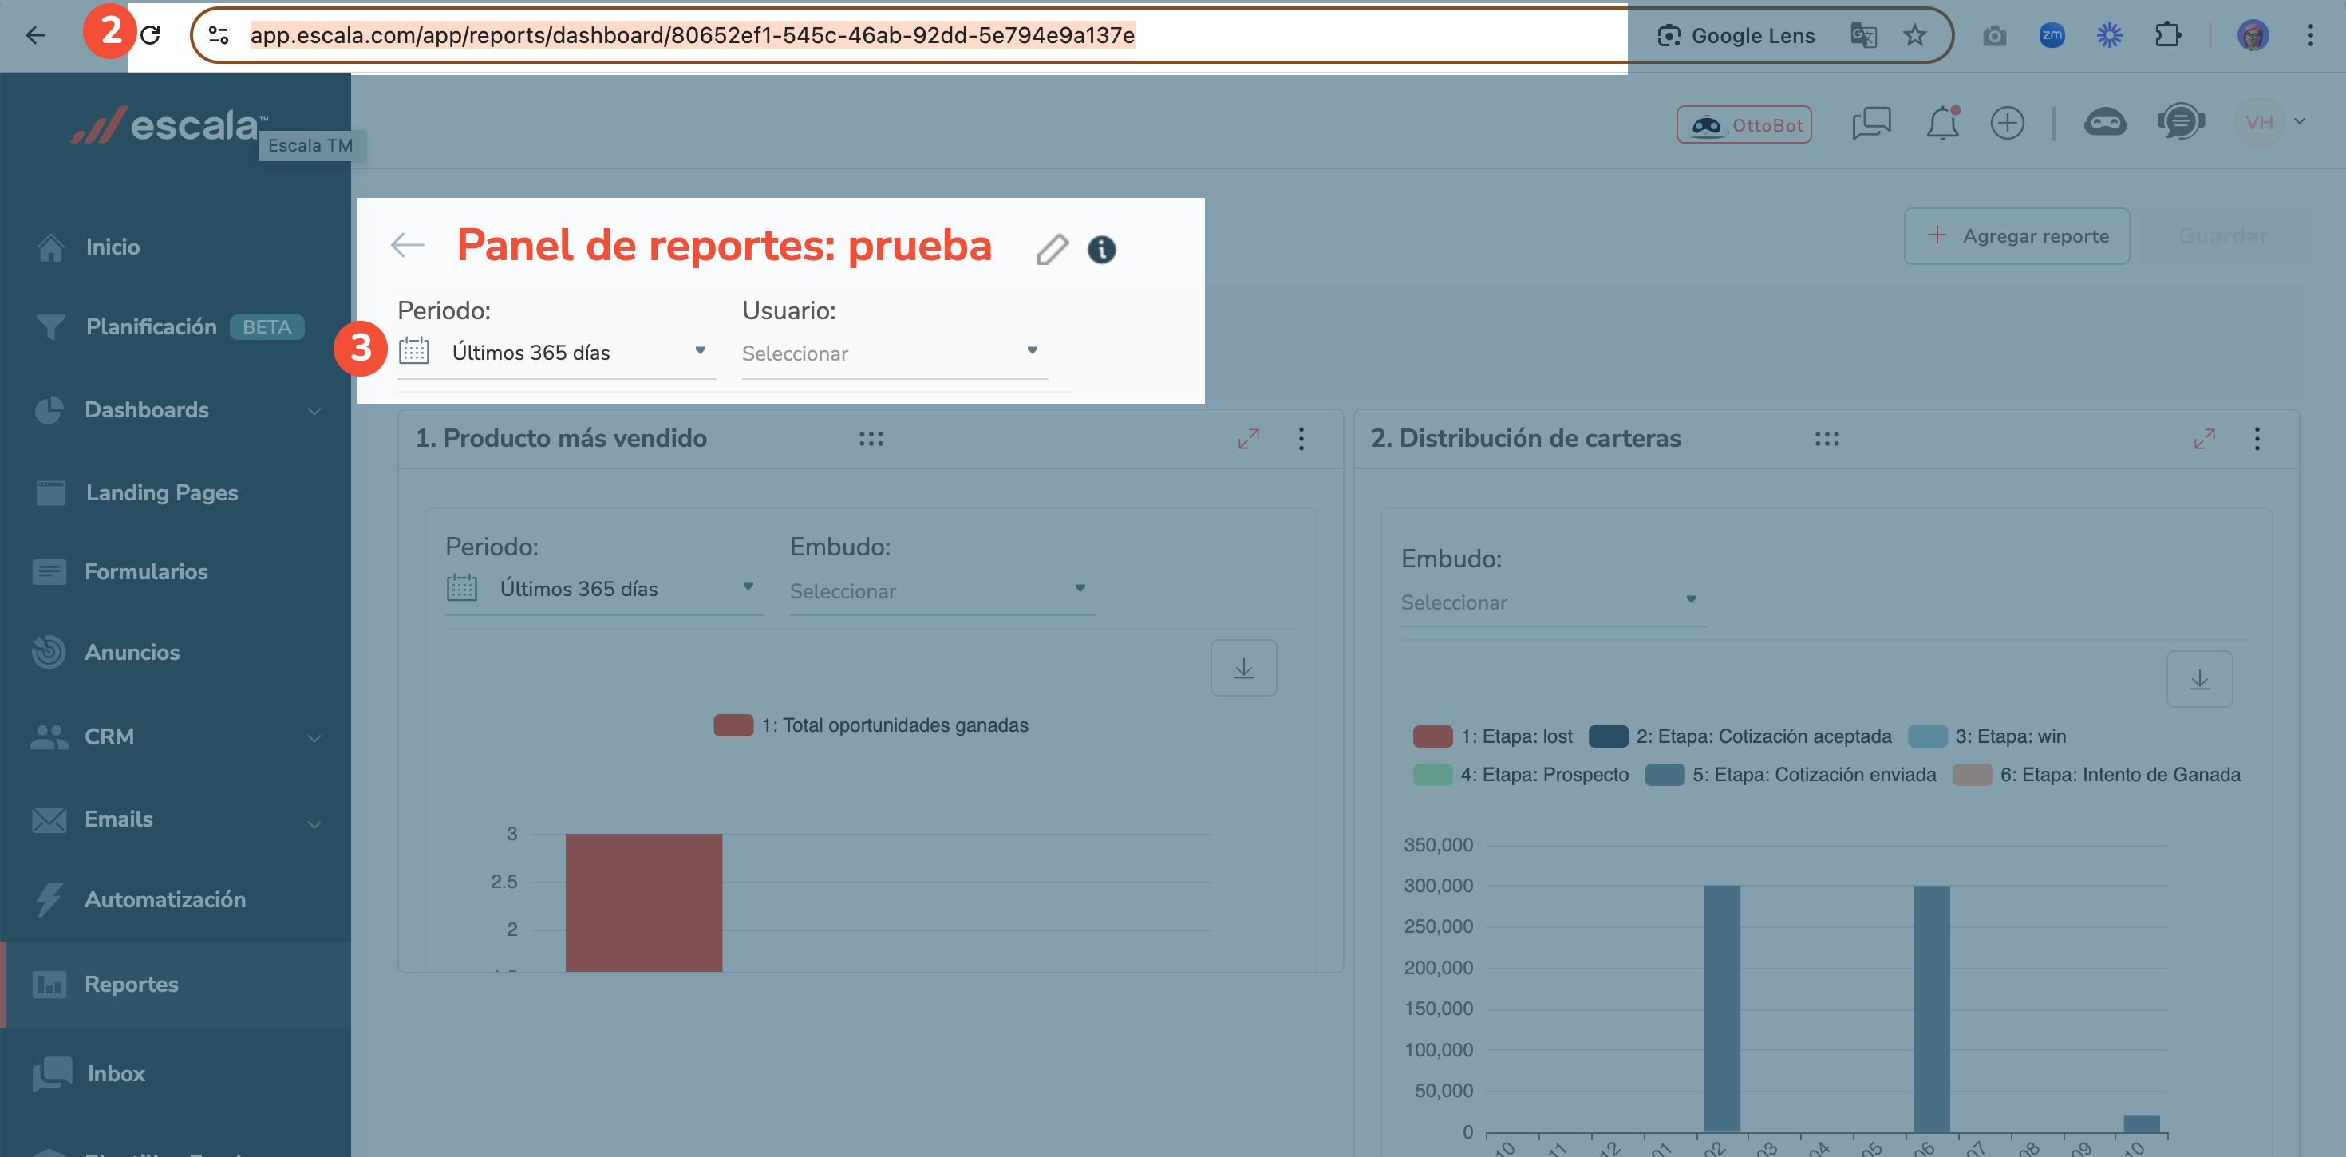Expand the Dashboards sidebar menu
2346x1157 pixels.
click(x=176, y=410)
